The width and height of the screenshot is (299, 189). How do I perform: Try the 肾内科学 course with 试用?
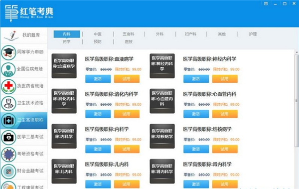coord(225,184)
